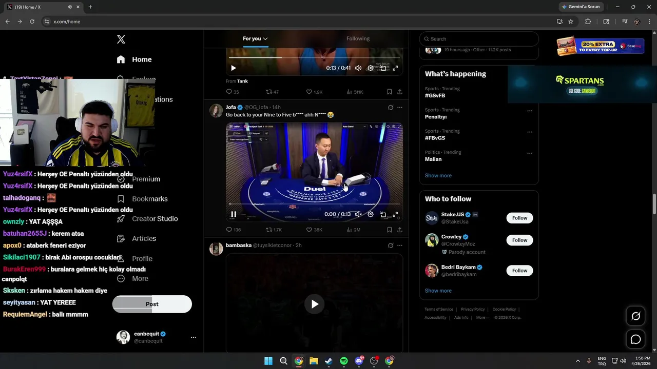Show more trends in What's happening
Screen dimensions: 657x369
[x=438, y=175]
